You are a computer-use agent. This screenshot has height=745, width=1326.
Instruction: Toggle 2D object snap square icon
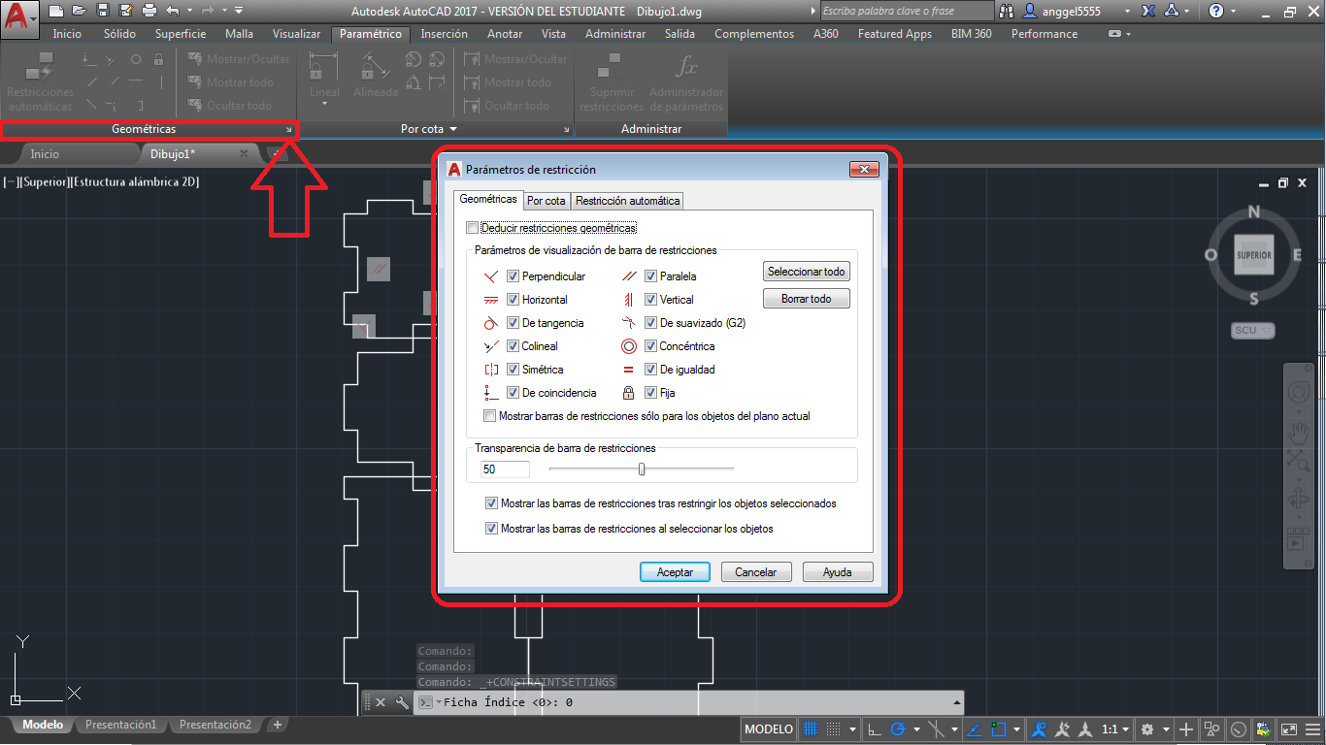point(997,729)
